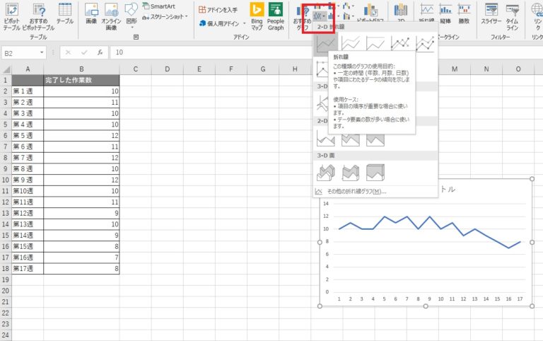Click アドインを入手
543x341 pixels.
218,10
